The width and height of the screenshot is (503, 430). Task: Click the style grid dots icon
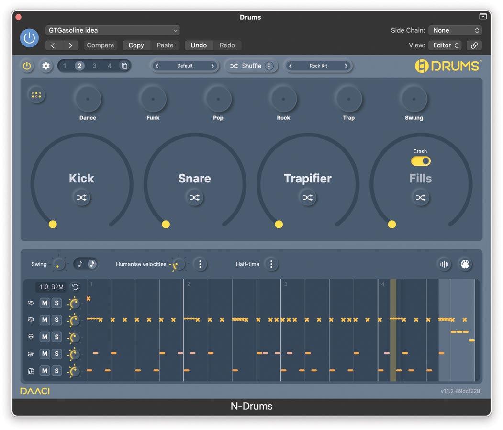click(36, 95)
